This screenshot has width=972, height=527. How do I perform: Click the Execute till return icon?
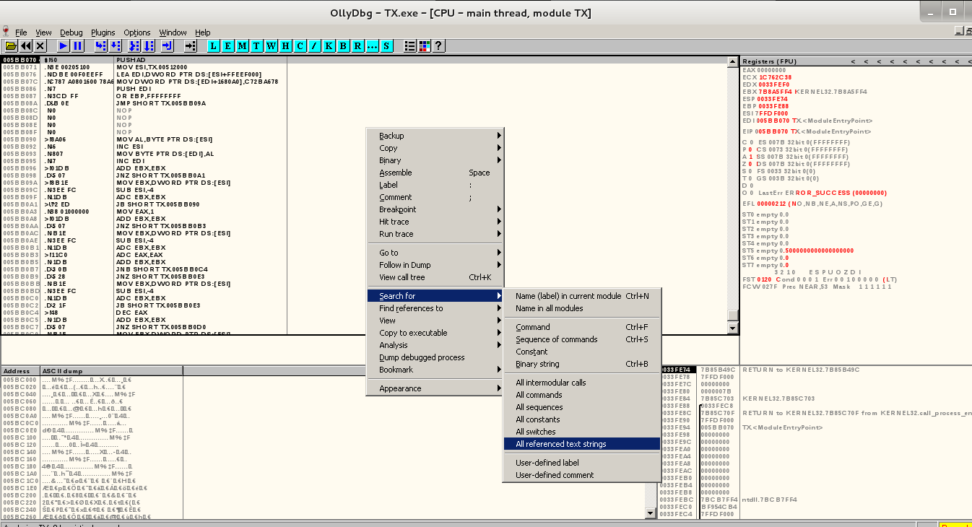pos(167,45)
